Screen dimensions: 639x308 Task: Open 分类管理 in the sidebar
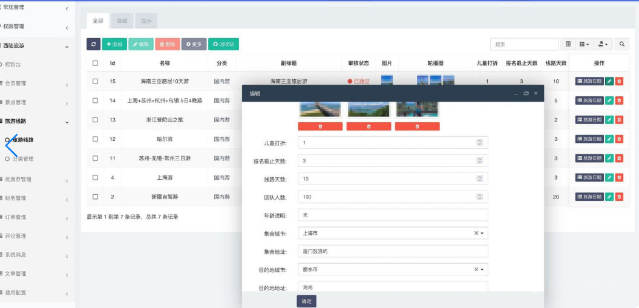click(x=23, y=159)
